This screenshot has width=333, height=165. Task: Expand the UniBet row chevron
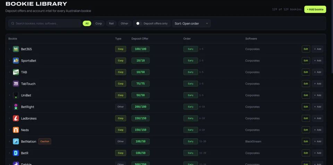(10, 95)
